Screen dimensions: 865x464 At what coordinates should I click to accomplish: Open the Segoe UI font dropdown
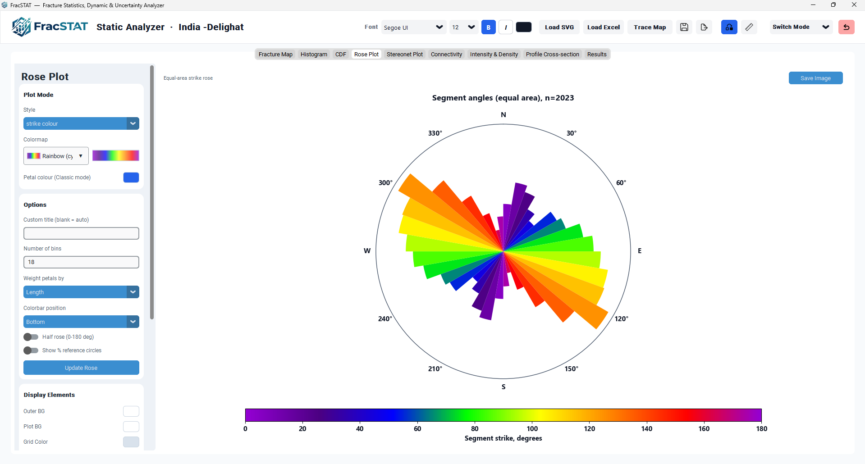click(x=414, y=27)
